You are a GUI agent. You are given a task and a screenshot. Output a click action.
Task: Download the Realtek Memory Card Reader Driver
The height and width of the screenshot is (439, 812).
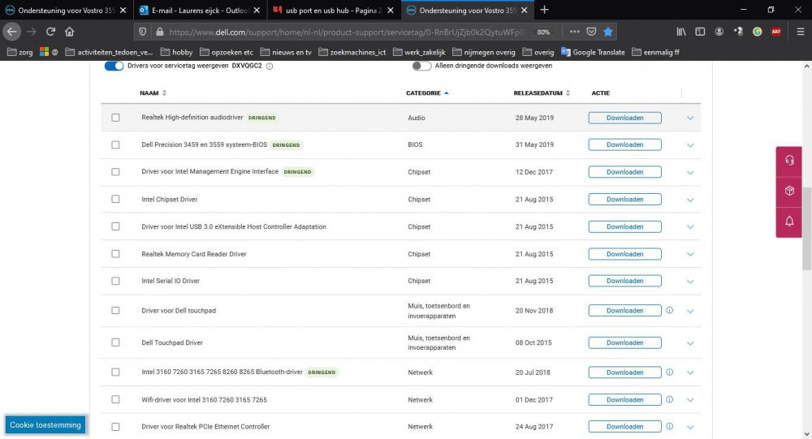point(624,254)
